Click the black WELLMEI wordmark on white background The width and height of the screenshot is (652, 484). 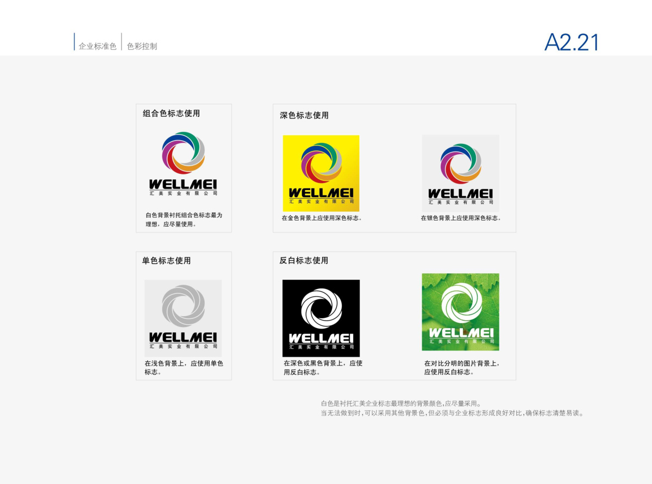(x=183, y=185)
